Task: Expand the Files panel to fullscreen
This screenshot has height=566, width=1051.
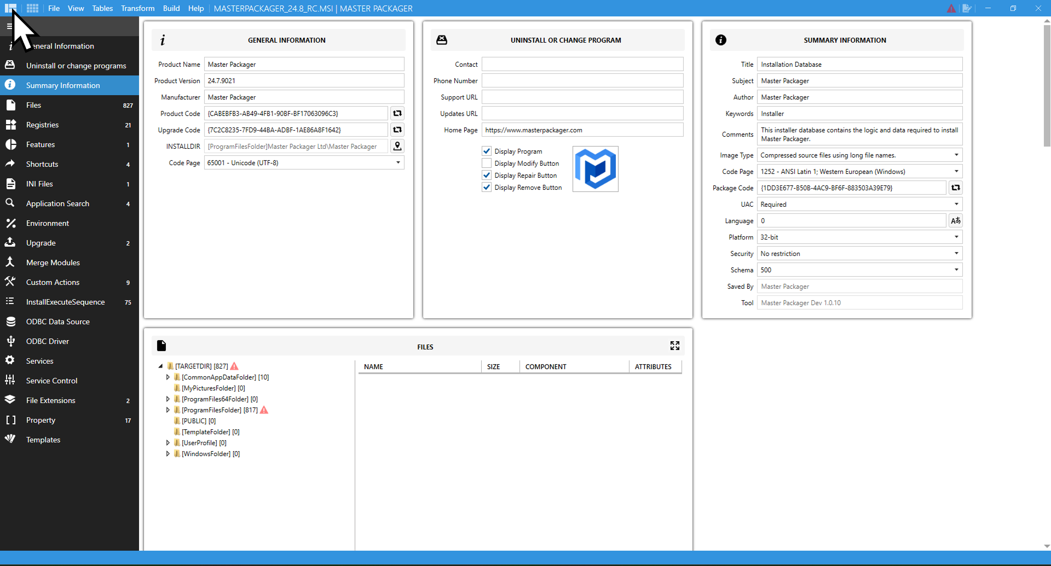Action: tap(675, 346)
